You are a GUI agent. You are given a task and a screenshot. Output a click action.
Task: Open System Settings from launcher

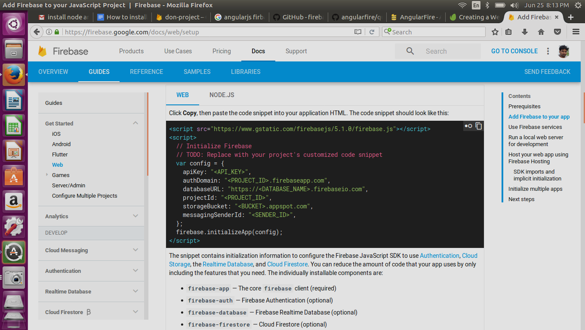(14, 226)
